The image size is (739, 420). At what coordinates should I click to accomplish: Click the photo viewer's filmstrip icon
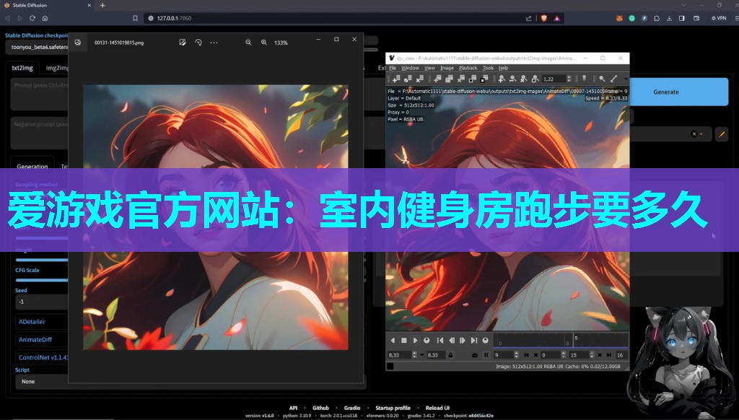point(78,43)
